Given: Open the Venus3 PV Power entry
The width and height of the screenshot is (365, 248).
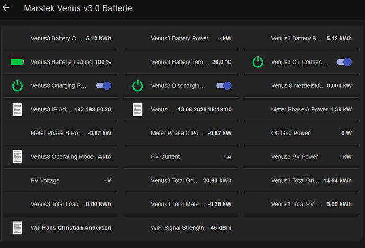Looking at the screenshot, I should point(302,157).
